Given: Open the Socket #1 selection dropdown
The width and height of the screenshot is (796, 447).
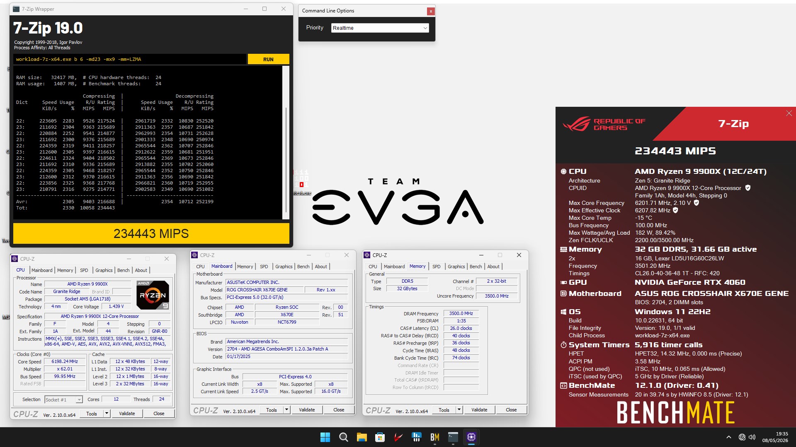Looking at the screenshot, I should tap(63, 400).
